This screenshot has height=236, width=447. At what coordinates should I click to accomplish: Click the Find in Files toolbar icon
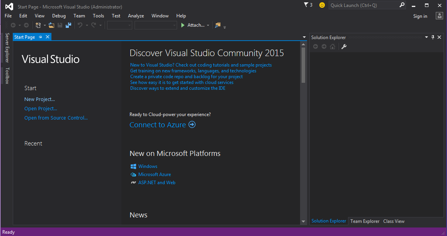pyautogui.click(x=218, y=25)
